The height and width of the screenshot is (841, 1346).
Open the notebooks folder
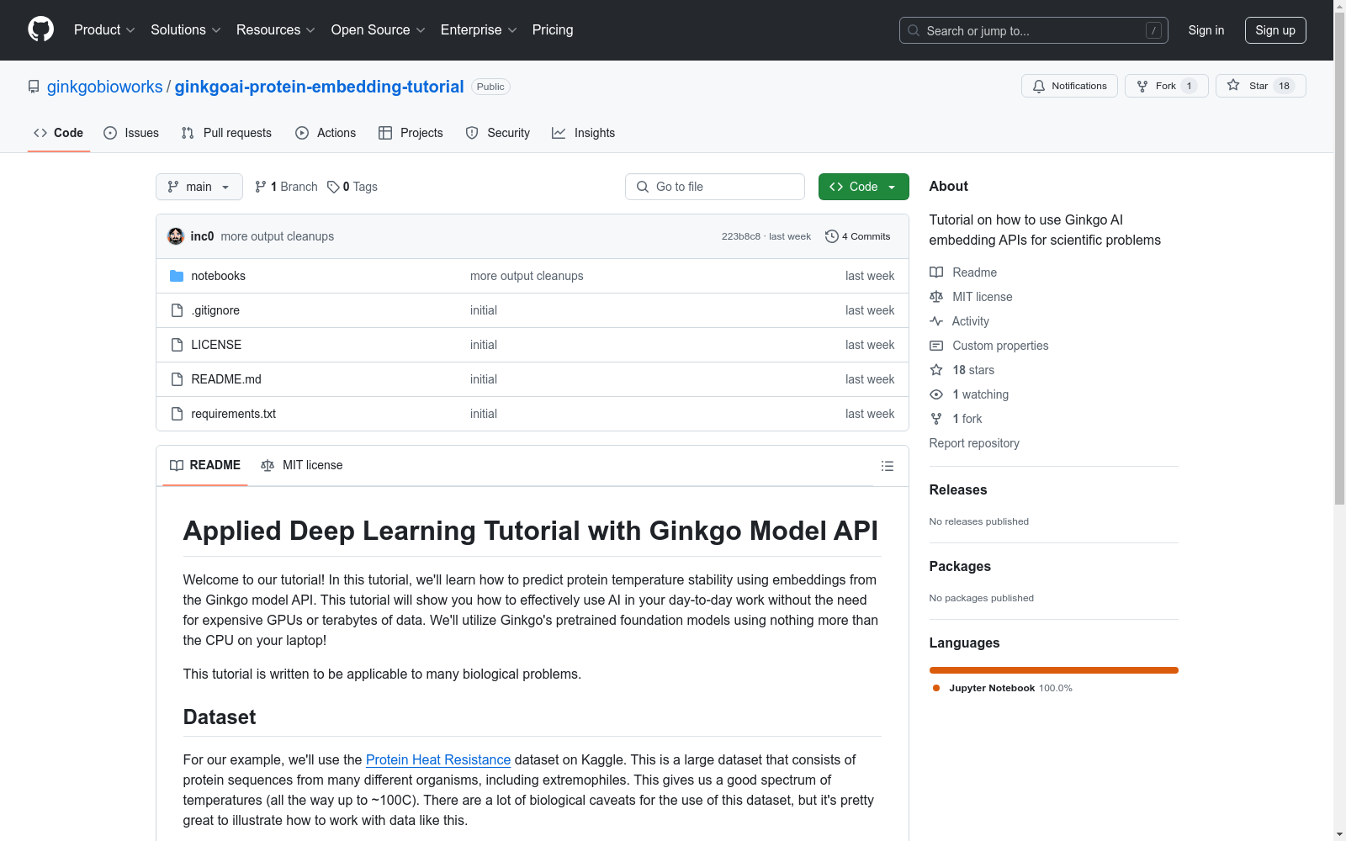(x=219, y=276)
